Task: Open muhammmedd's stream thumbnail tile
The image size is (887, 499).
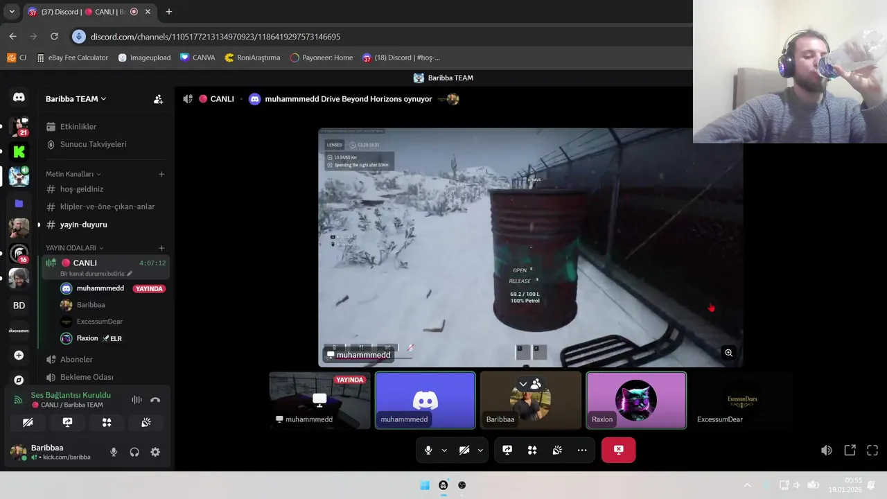Action: click(319, 400)
